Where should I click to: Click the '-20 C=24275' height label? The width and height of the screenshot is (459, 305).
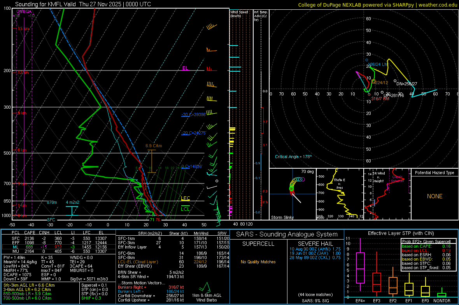coord(194,133)
